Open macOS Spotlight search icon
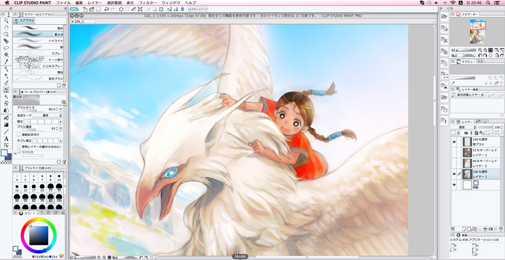Screen dimensions: 505x260 [488, 3]
